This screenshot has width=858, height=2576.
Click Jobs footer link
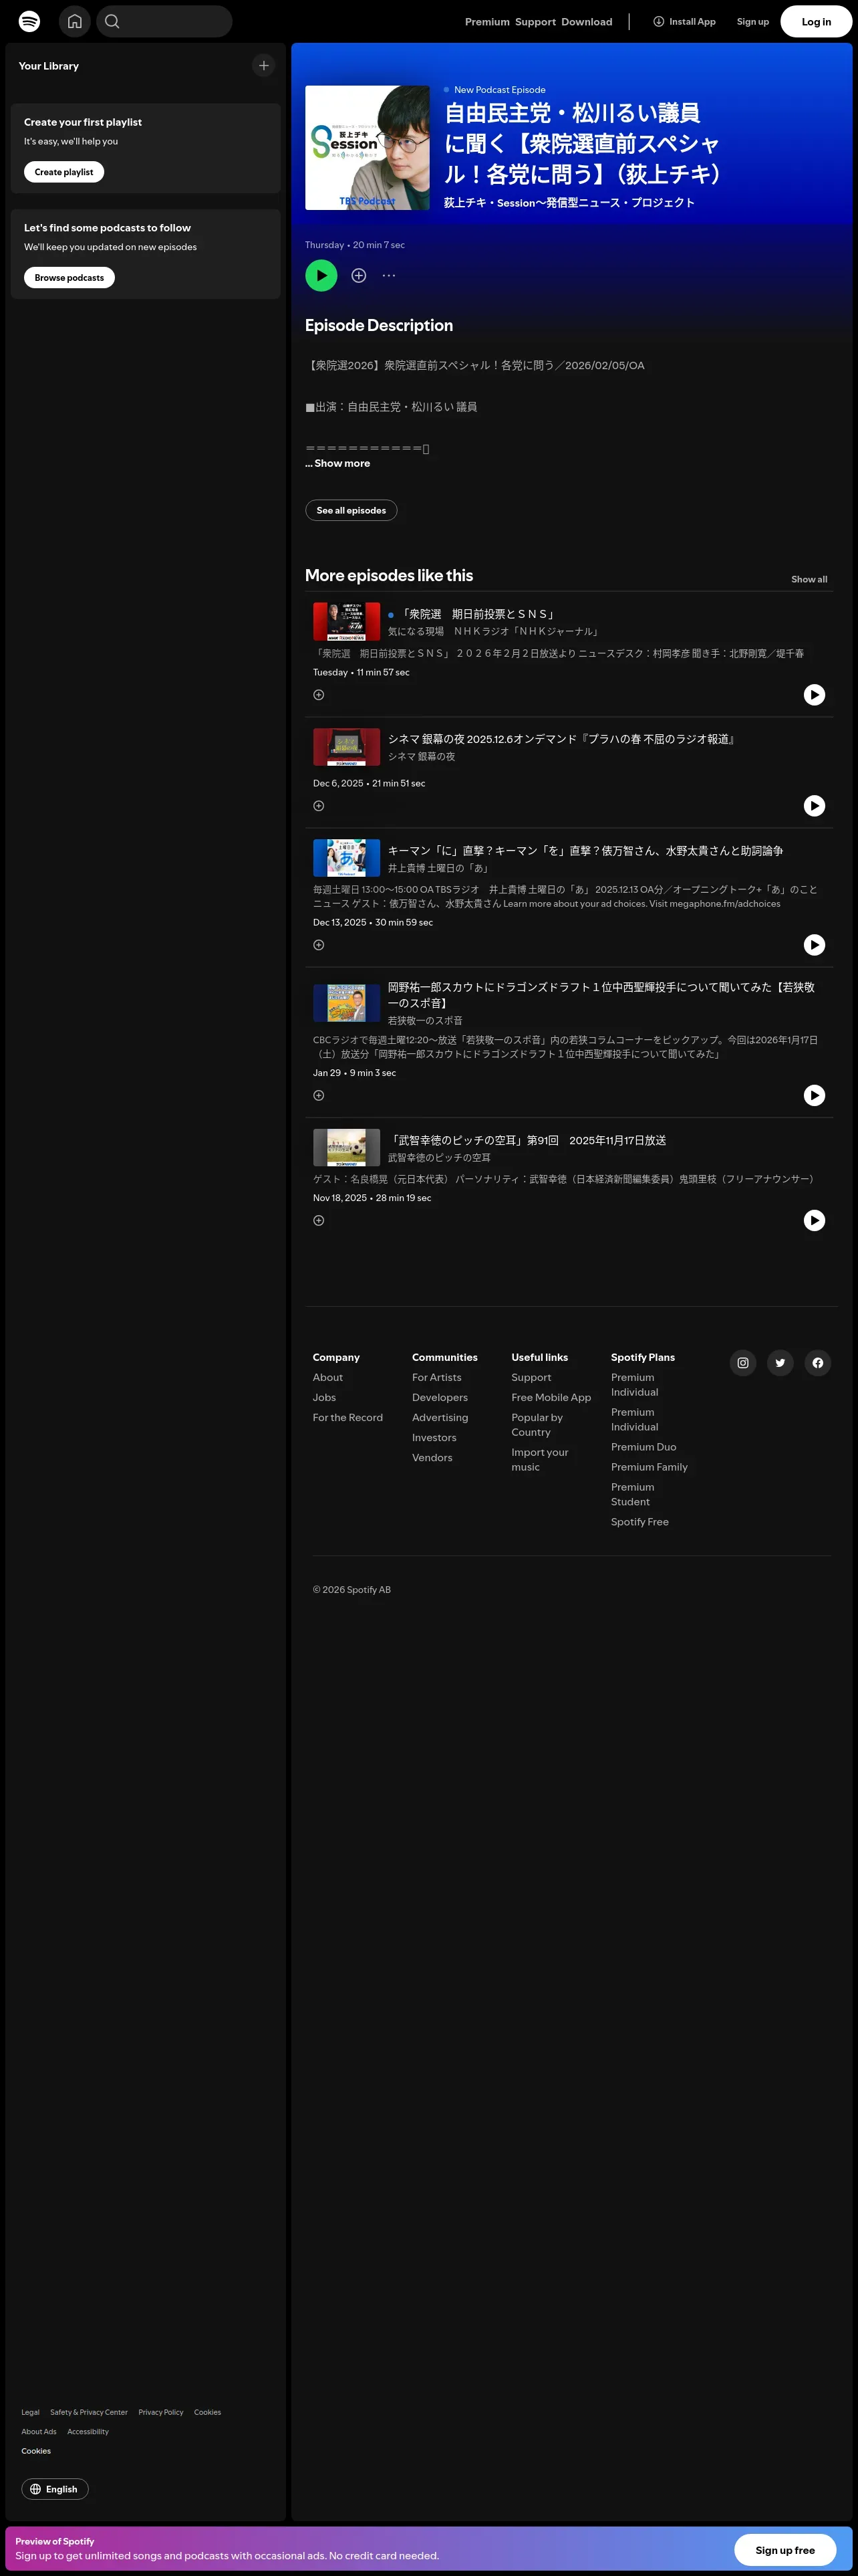pos(325,1398)
